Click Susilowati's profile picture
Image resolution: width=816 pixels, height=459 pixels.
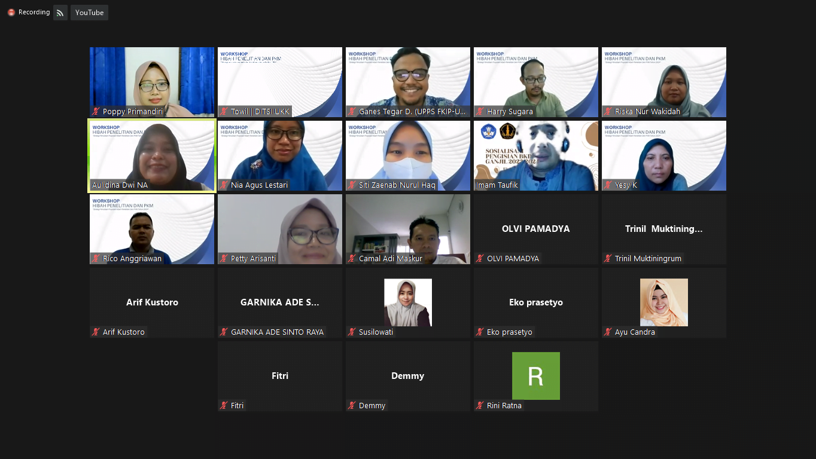407,302
